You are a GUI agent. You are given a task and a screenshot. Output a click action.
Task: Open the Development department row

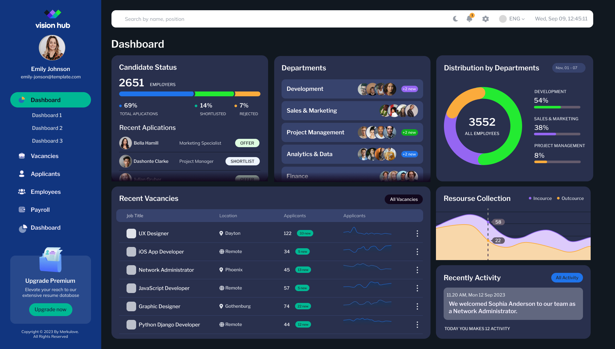[x=352, y=89]
